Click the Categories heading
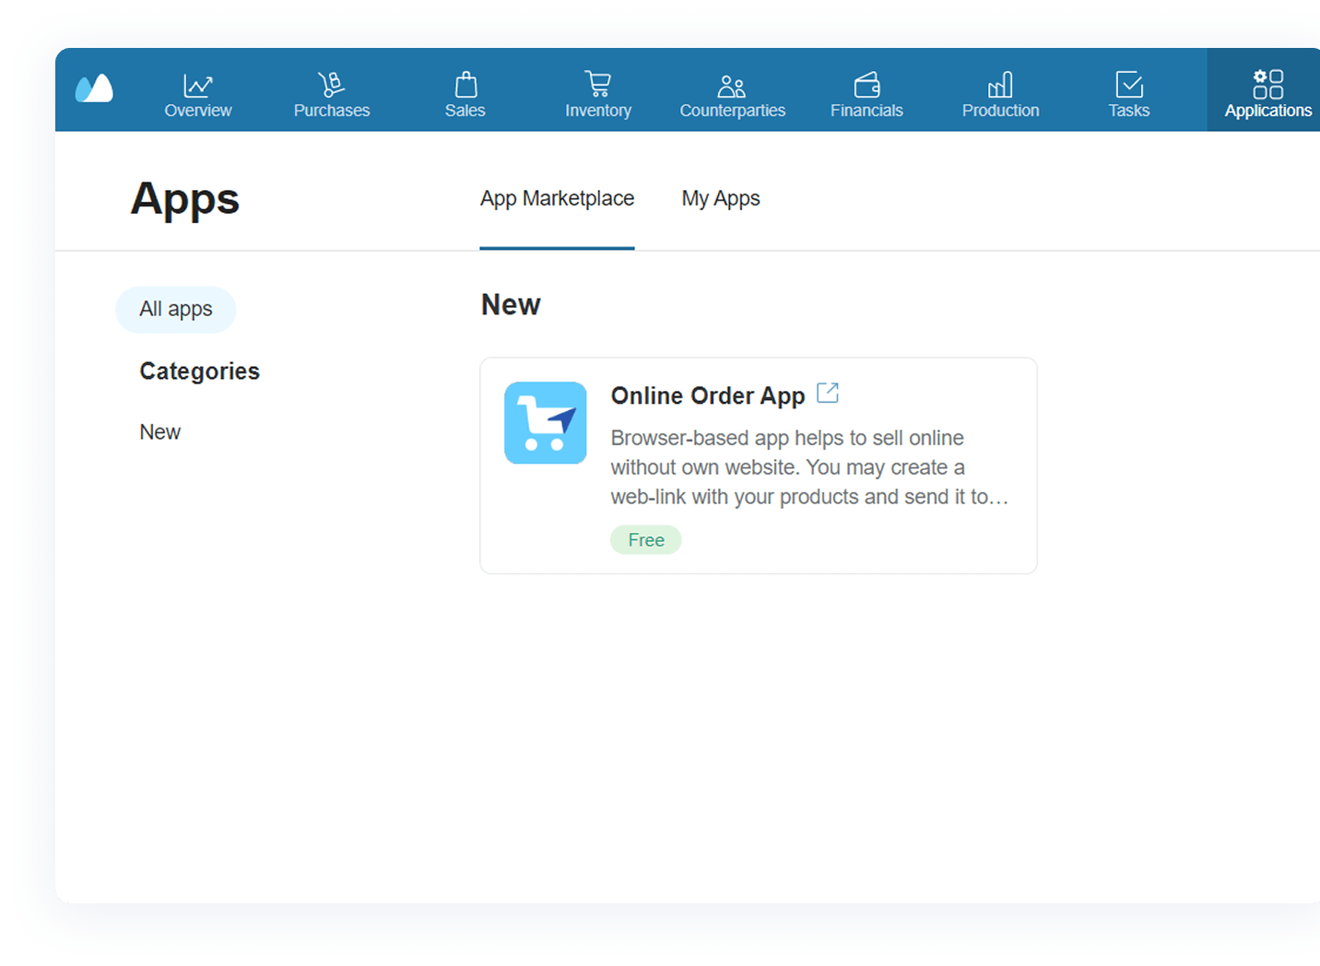 pos(199,371)
